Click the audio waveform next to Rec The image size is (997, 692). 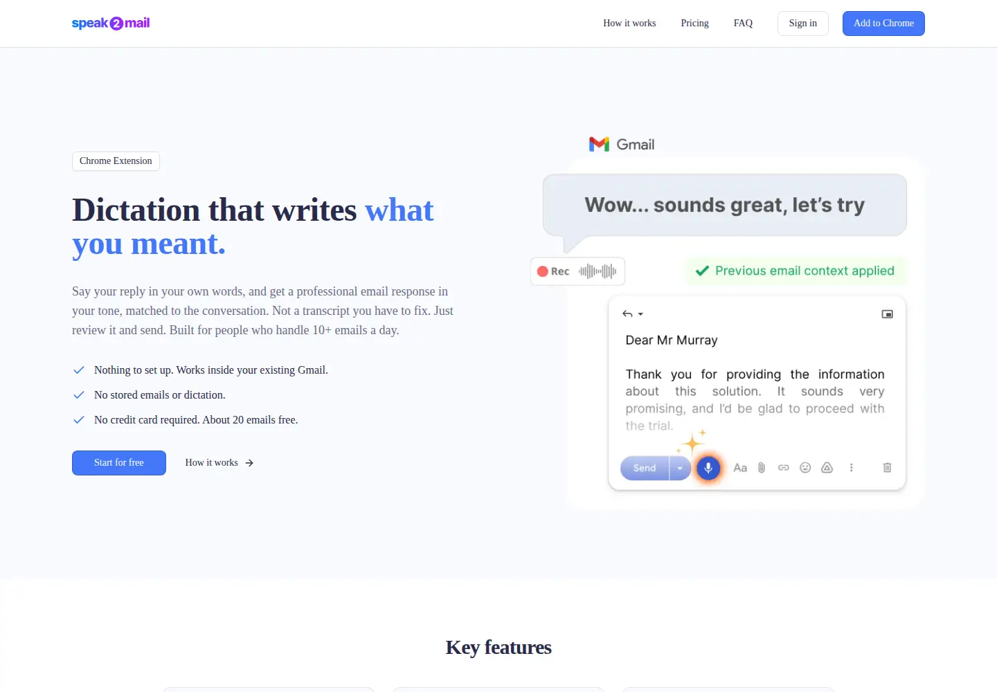point(598,271)
